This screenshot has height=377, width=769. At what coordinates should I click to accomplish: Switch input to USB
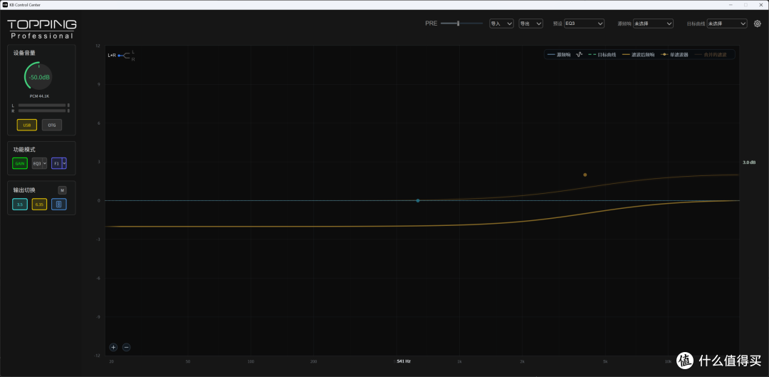(x=27, y=125)
